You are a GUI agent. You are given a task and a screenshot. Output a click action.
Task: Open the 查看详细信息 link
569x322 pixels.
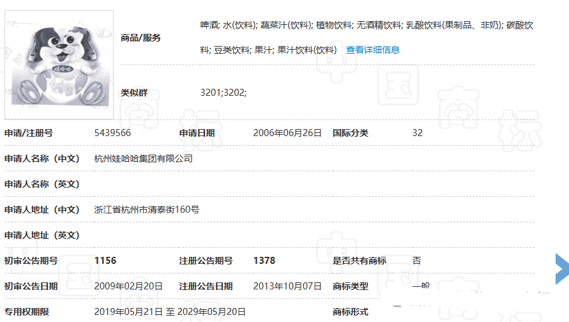point(373,50)
